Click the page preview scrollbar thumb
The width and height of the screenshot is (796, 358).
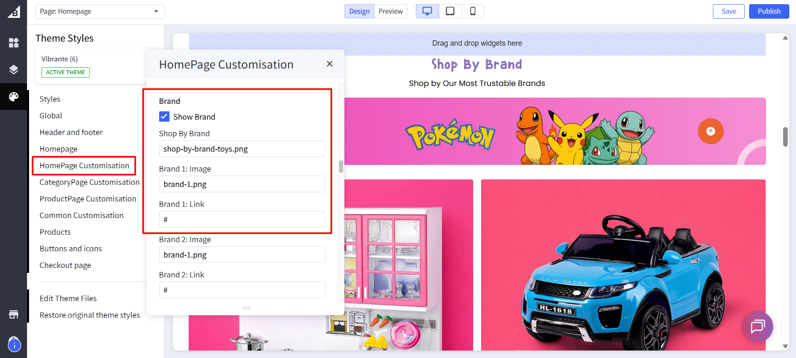pos(785,137)
